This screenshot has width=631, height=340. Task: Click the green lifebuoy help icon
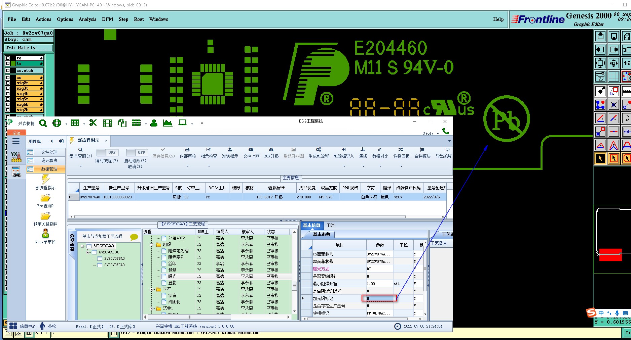point(57,123)
